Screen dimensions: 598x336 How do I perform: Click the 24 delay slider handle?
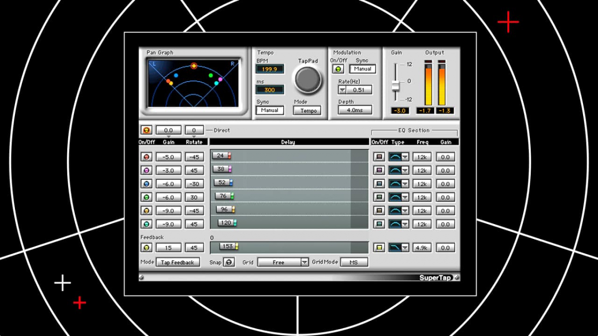click(x=222, y=156)
